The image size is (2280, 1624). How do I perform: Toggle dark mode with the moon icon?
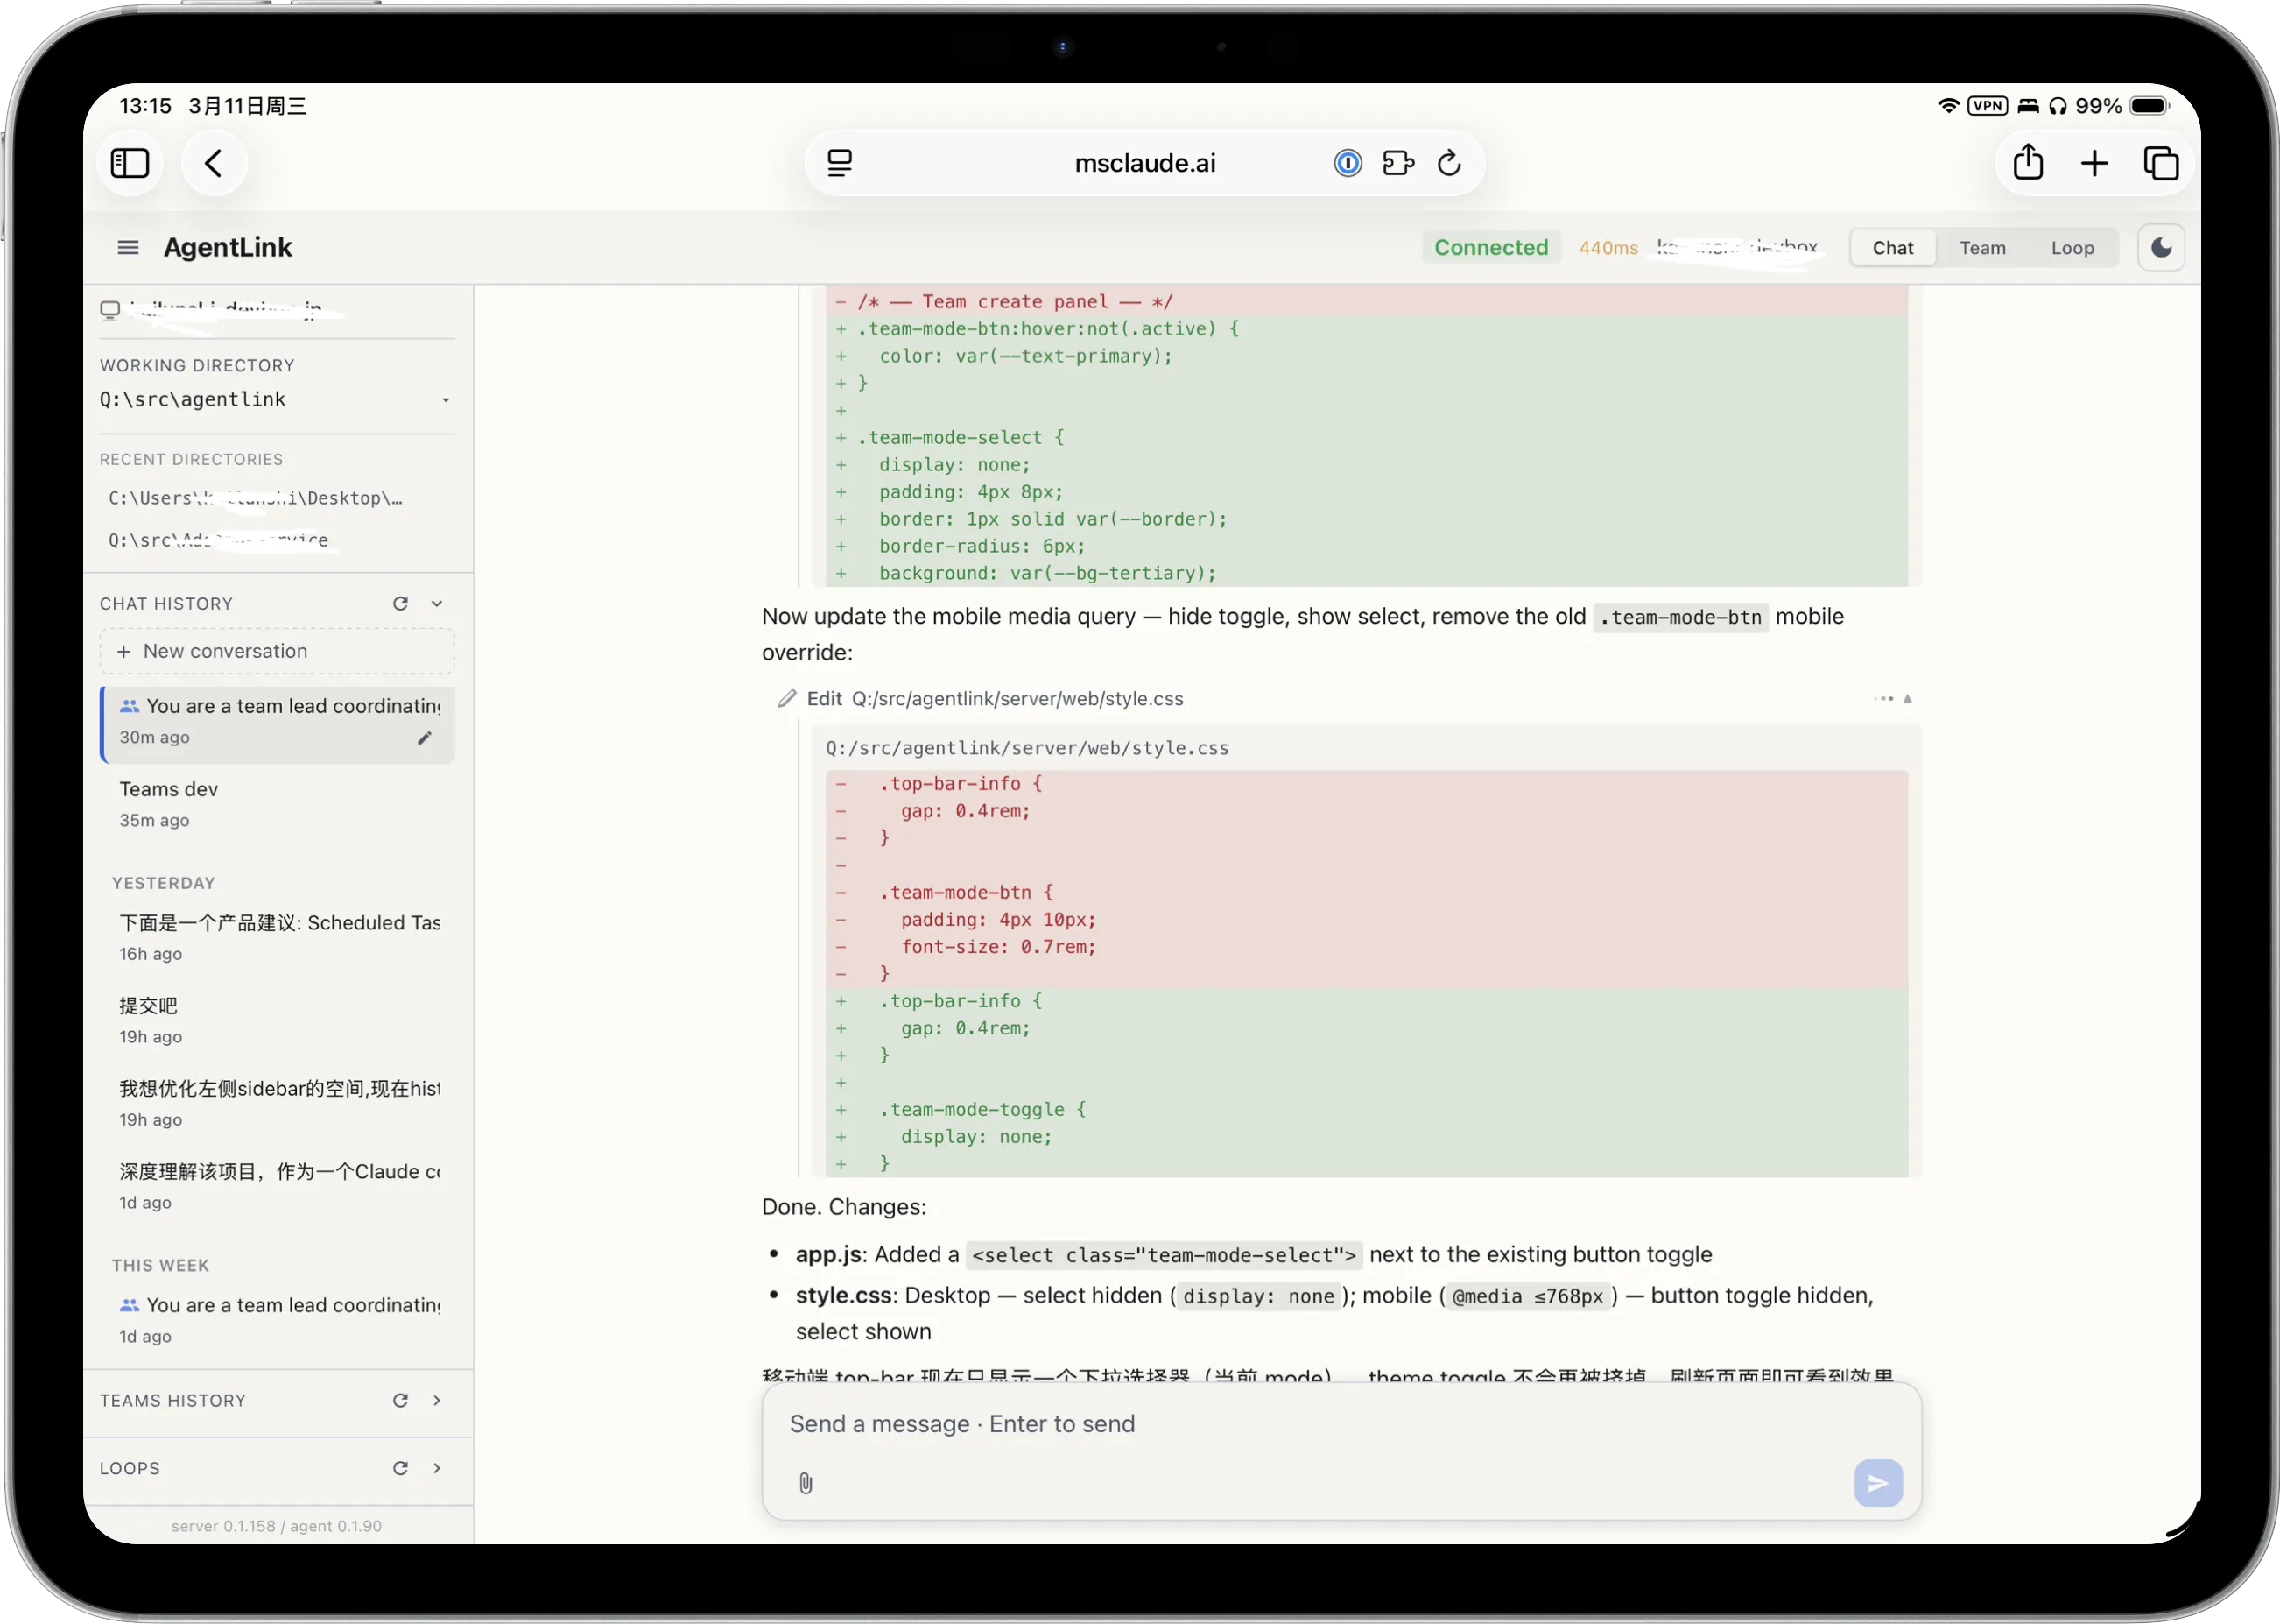2160,247
